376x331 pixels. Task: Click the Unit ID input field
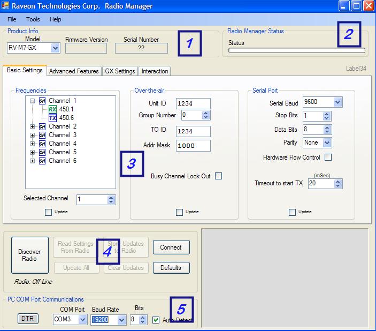click(x=193, y=103)
